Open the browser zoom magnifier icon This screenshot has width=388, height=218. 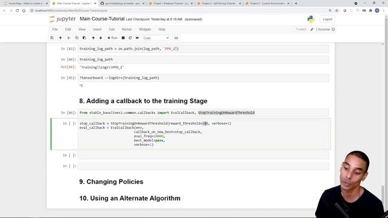click(x=330, y=11)
